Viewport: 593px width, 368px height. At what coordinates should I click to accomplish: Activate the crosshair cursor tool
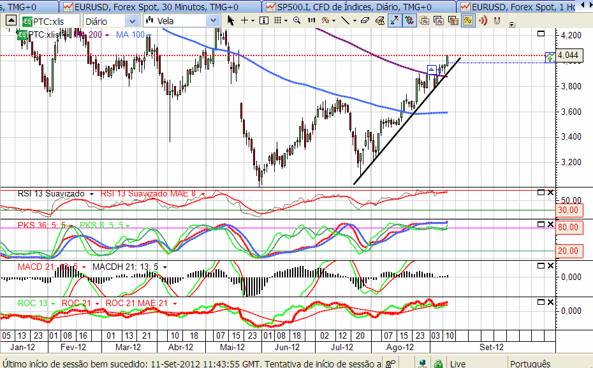point(245,20)
